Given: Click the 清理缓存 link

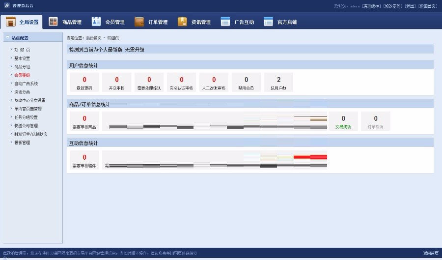Looking at the screenshot, I should (x=372, y=6).
